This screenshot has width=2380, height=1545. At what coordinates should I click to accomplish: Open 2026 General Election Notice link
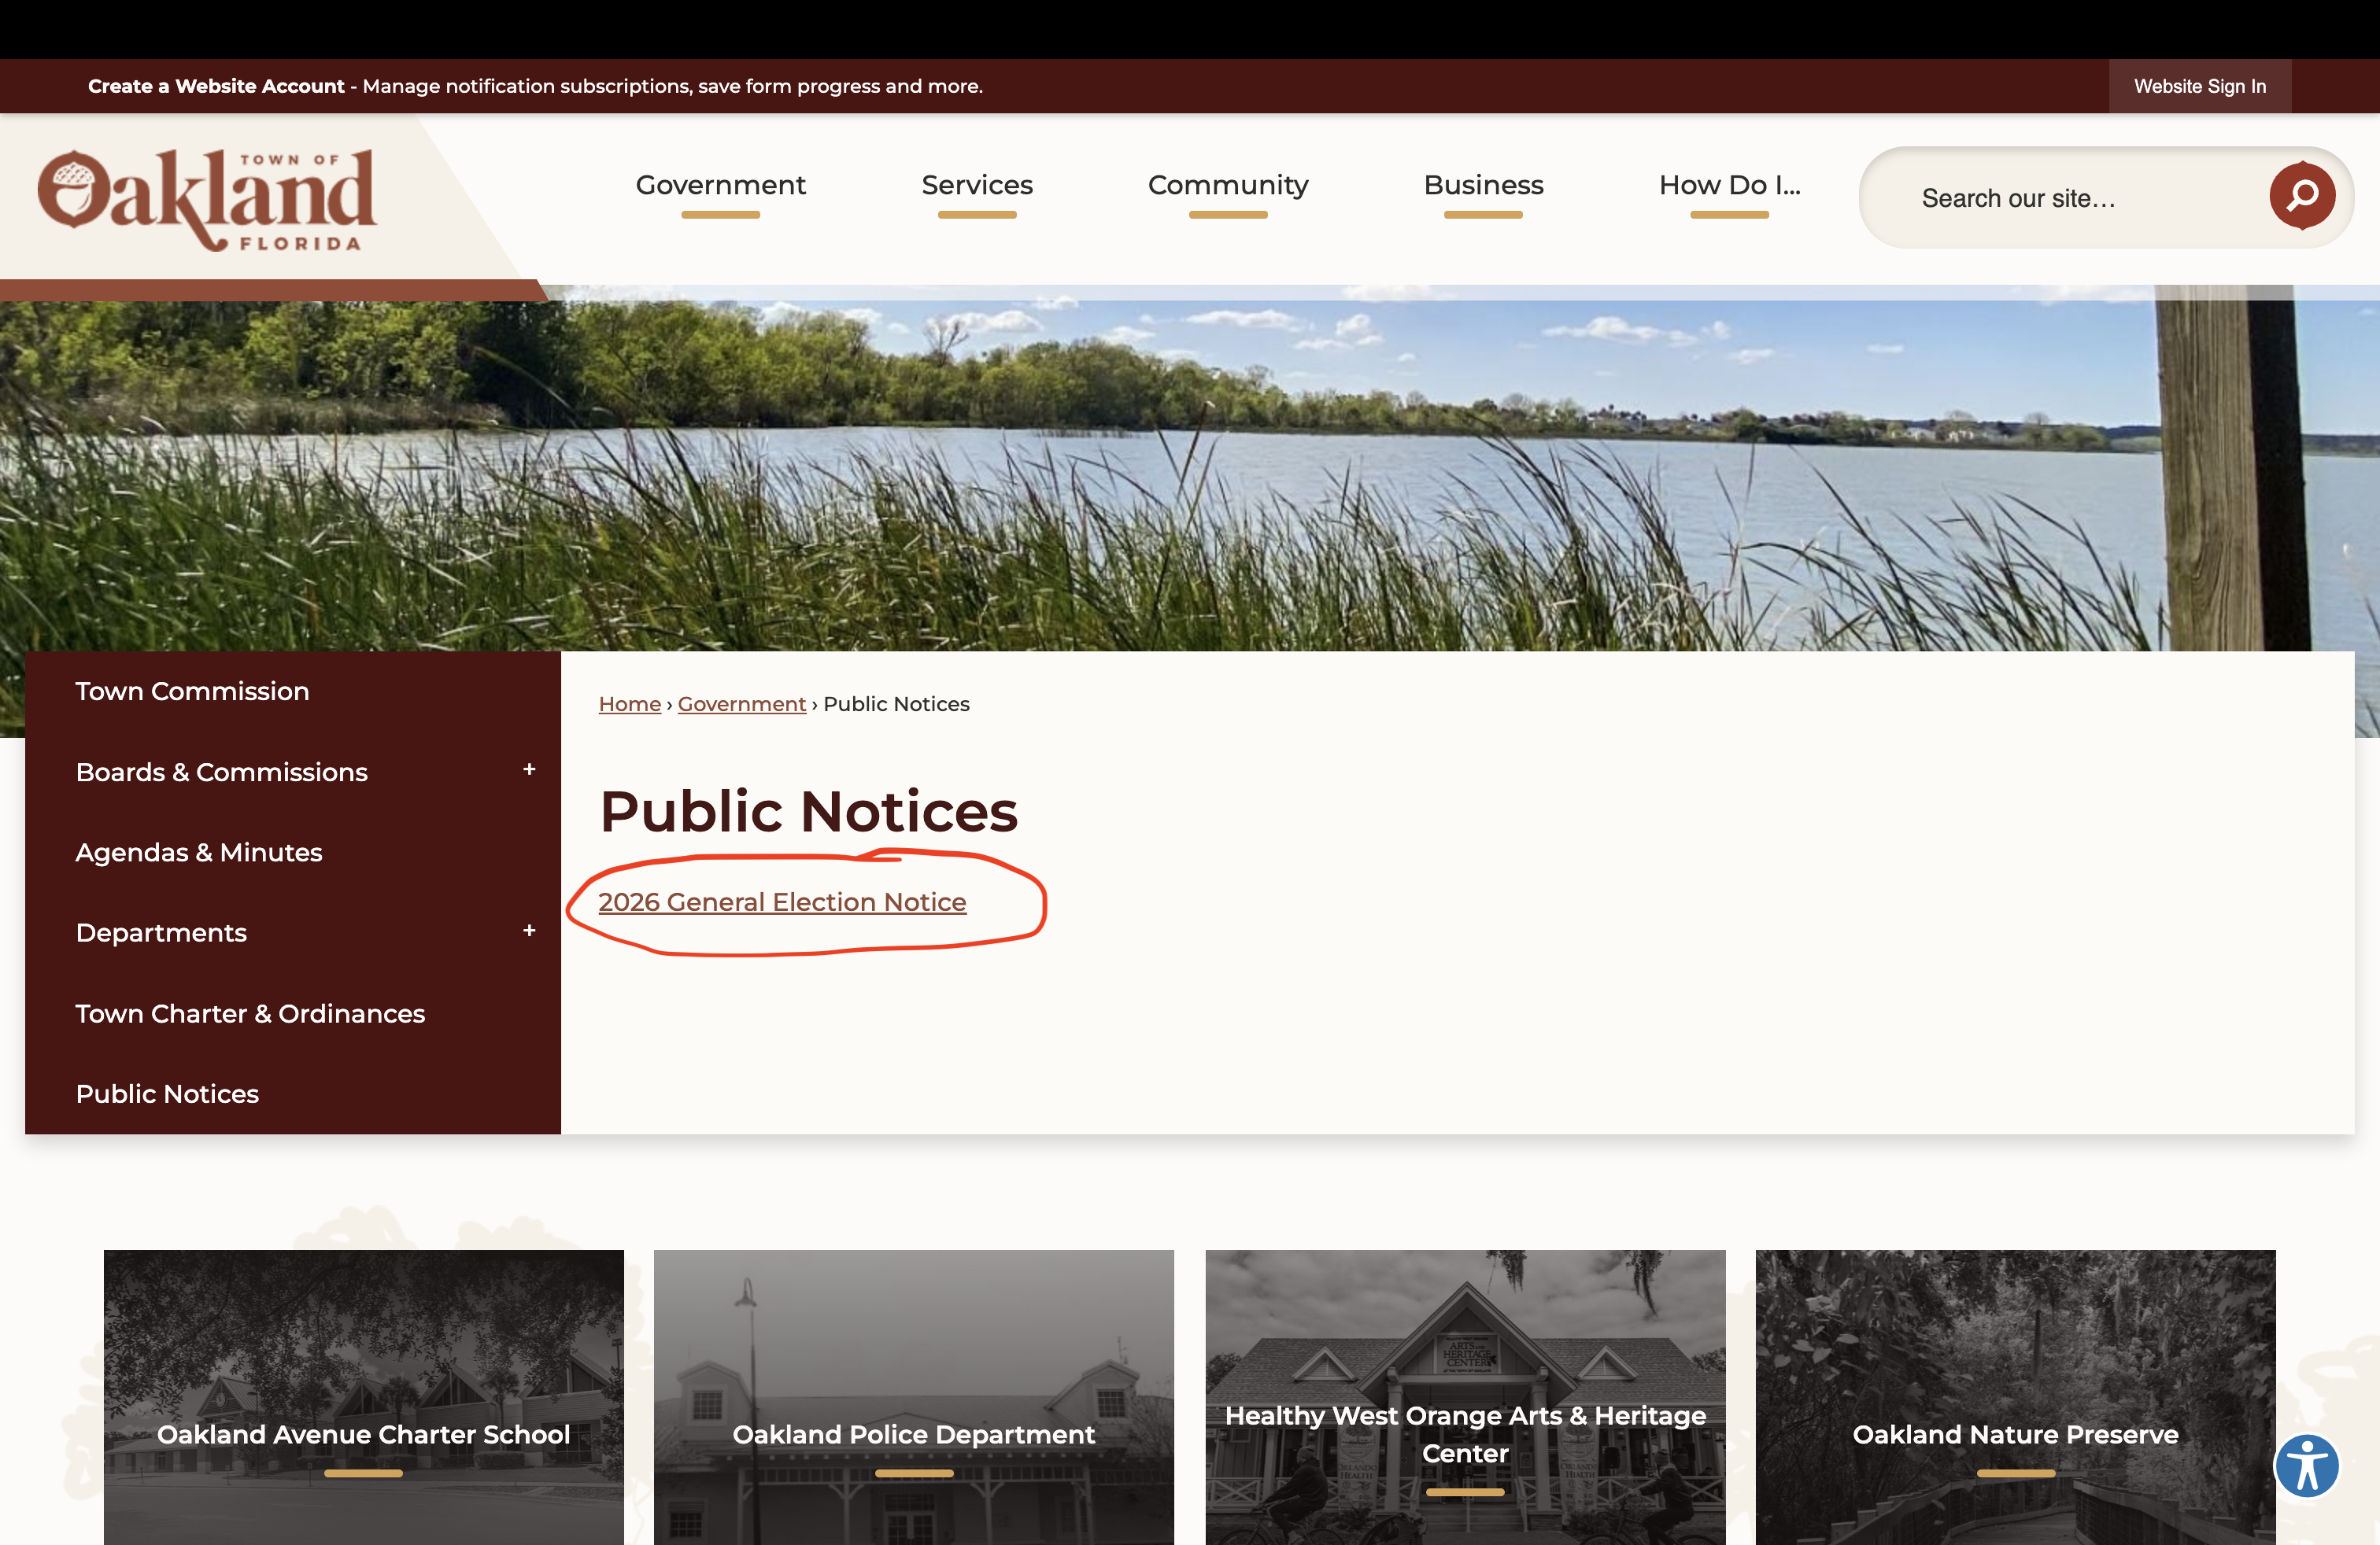point(782,902)
